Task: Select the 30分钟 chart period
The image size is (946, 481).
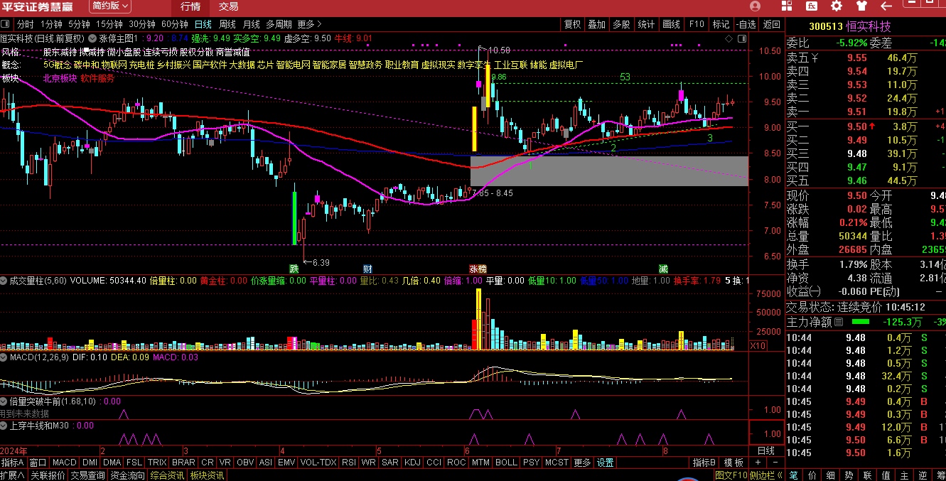Action: tap(142, 24)
